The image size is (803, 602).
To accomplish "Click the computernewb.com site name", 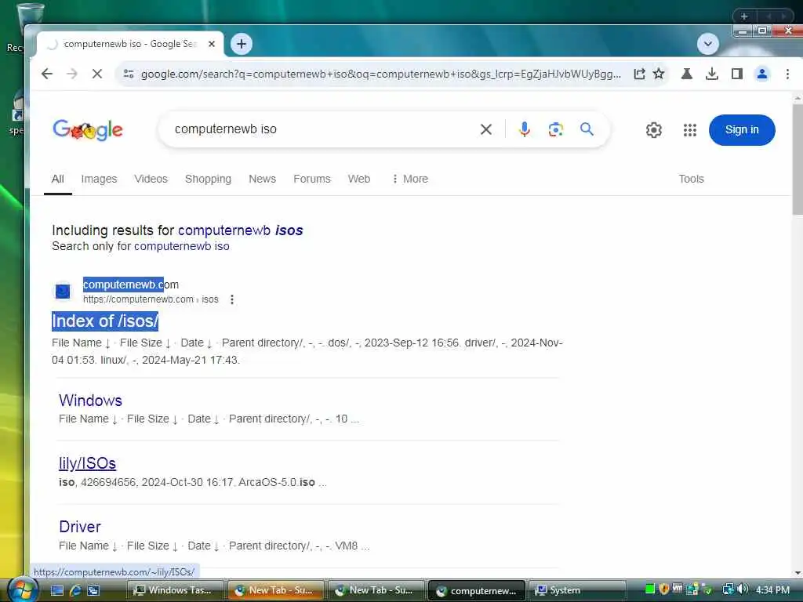I will coord(131,284).
